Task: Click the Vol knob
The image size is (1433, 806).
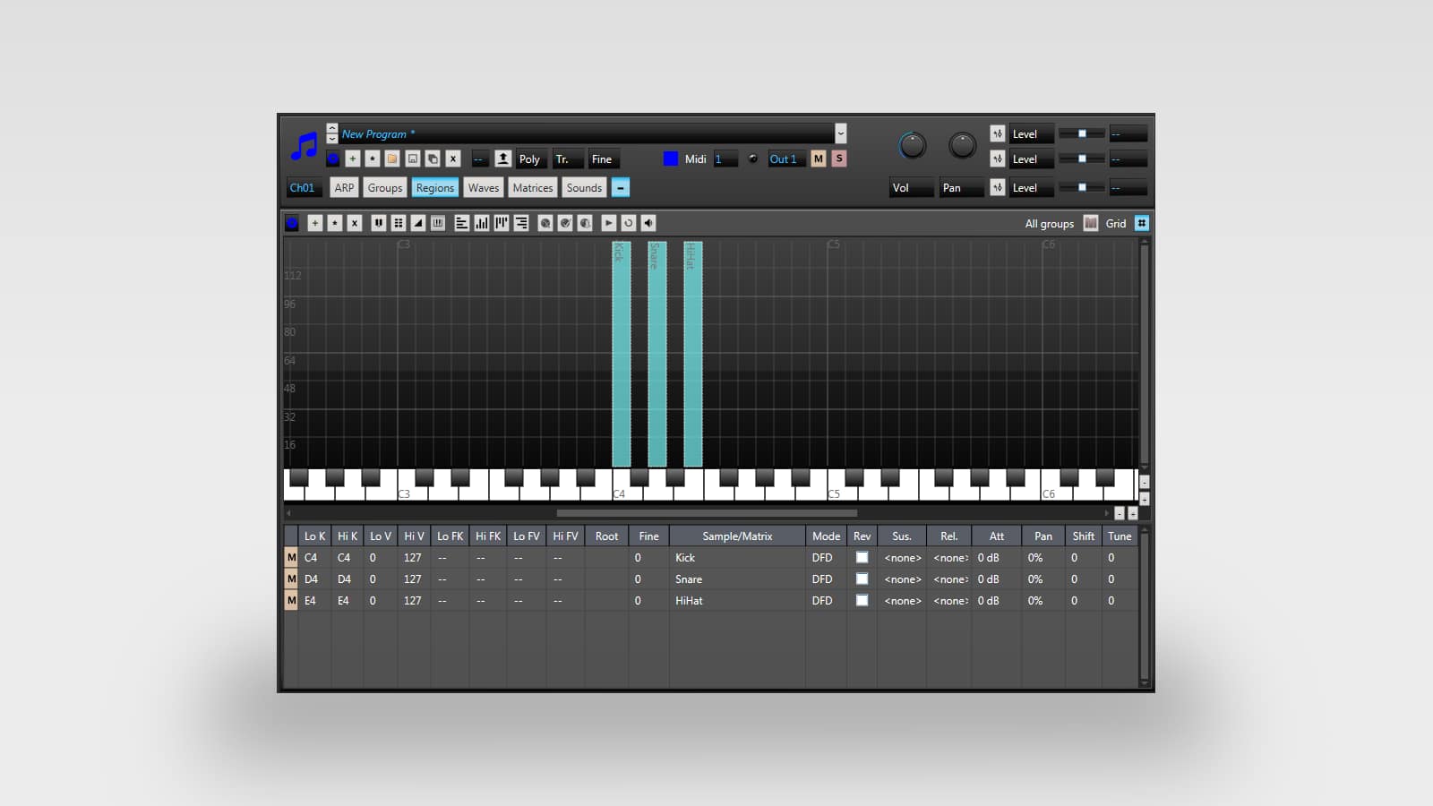Action: tap(912, 145)
